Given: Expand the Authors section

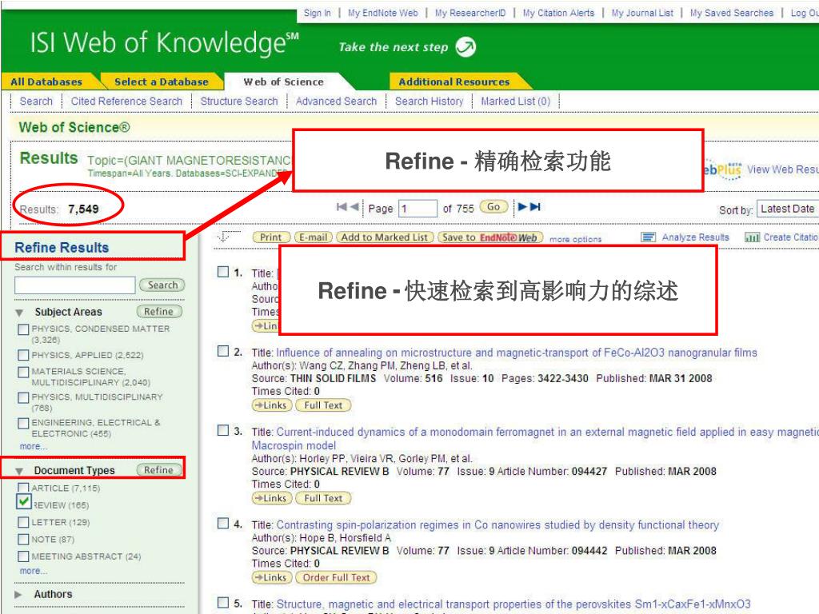Looking at the screenshot, I should click(x=18, y=594).
